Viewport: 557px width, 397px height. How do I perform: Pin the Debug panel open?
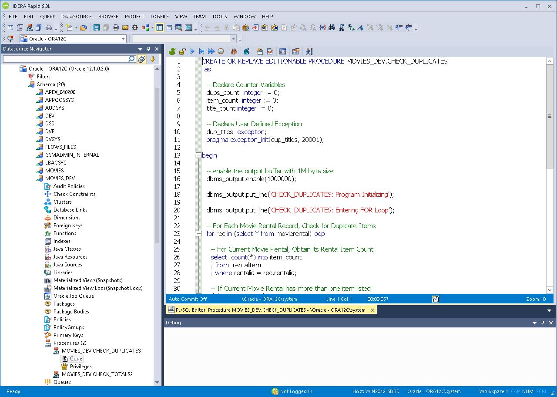pyautogui.click(x=542, y=323)
